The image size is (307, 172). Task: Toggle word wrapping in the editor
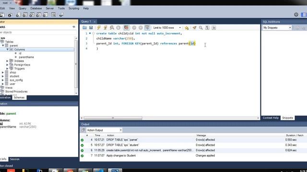214,28
